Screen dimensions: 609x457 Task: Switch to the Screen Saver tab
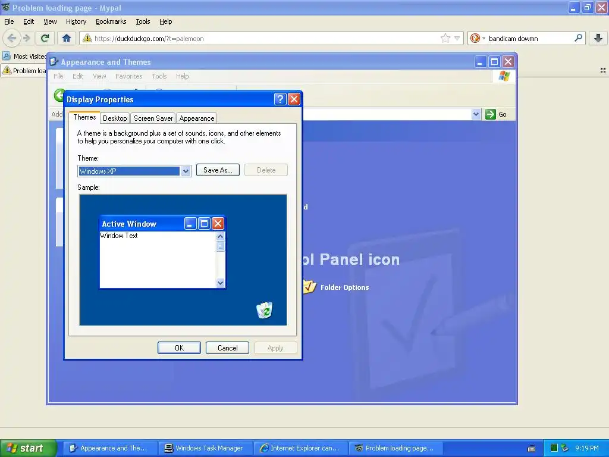tap(153, 118)
